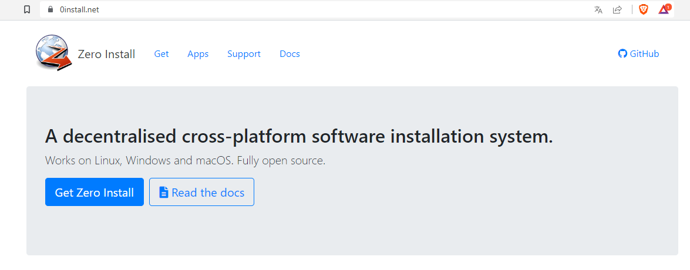Click the bookmark icon in the address bar
This screenshot has height=270, width=690.
click(x=26, y=9)
